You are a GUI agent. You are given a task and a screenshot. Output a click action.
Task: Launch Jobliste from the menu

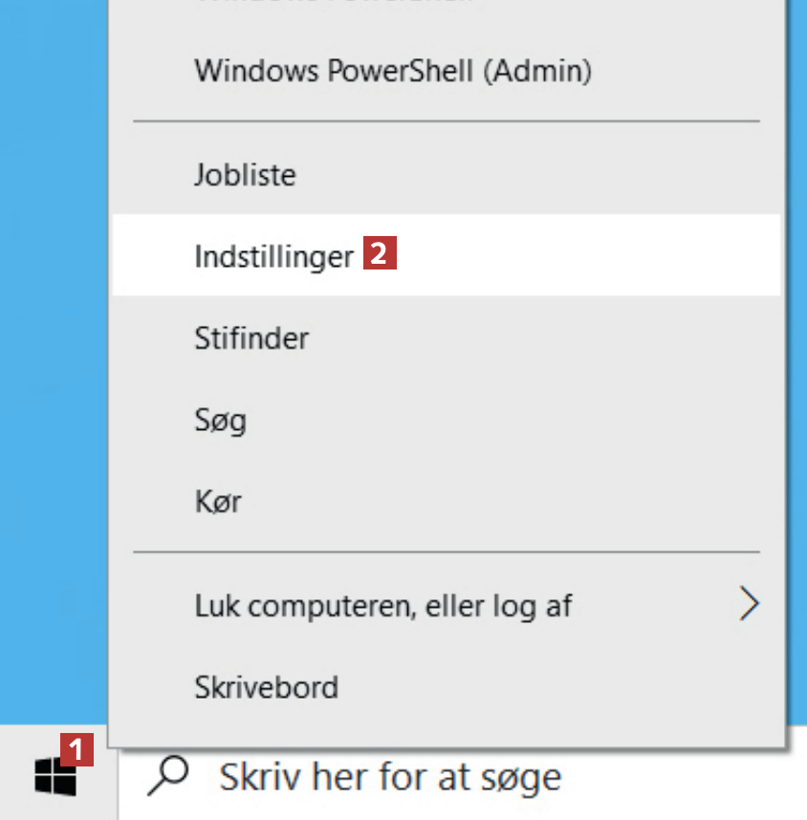tap(245, 175)
